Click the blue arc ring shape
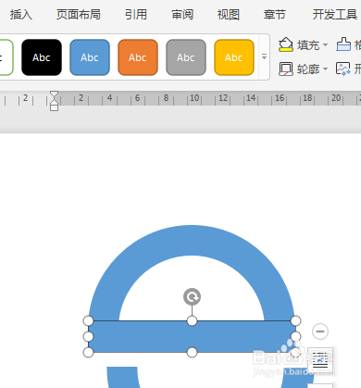 click(192, 241)
